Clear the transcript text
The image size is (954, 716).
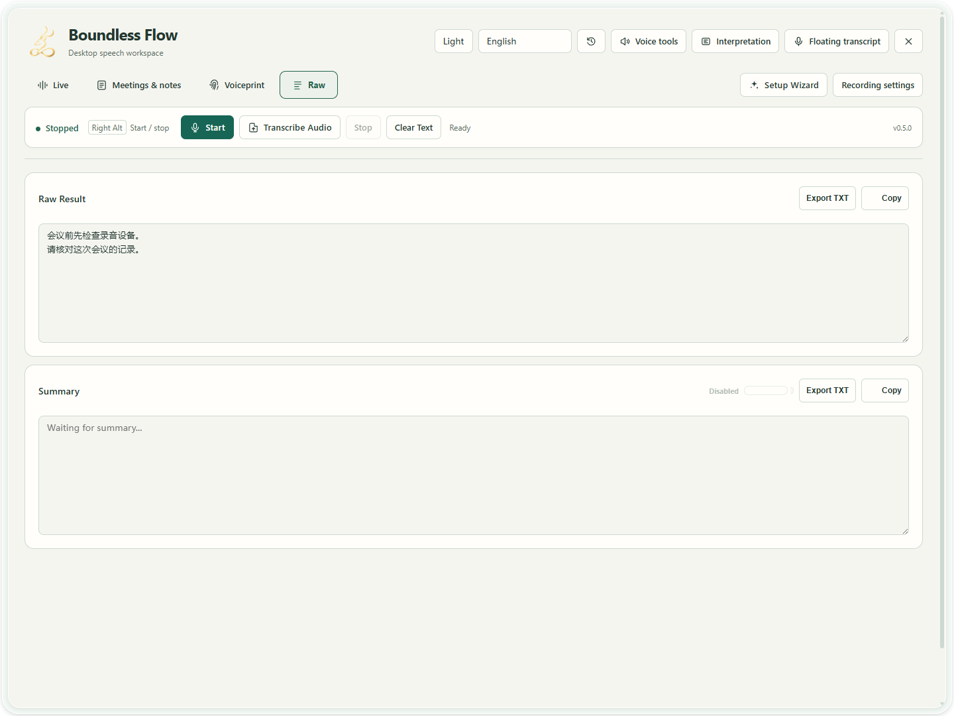413,127
